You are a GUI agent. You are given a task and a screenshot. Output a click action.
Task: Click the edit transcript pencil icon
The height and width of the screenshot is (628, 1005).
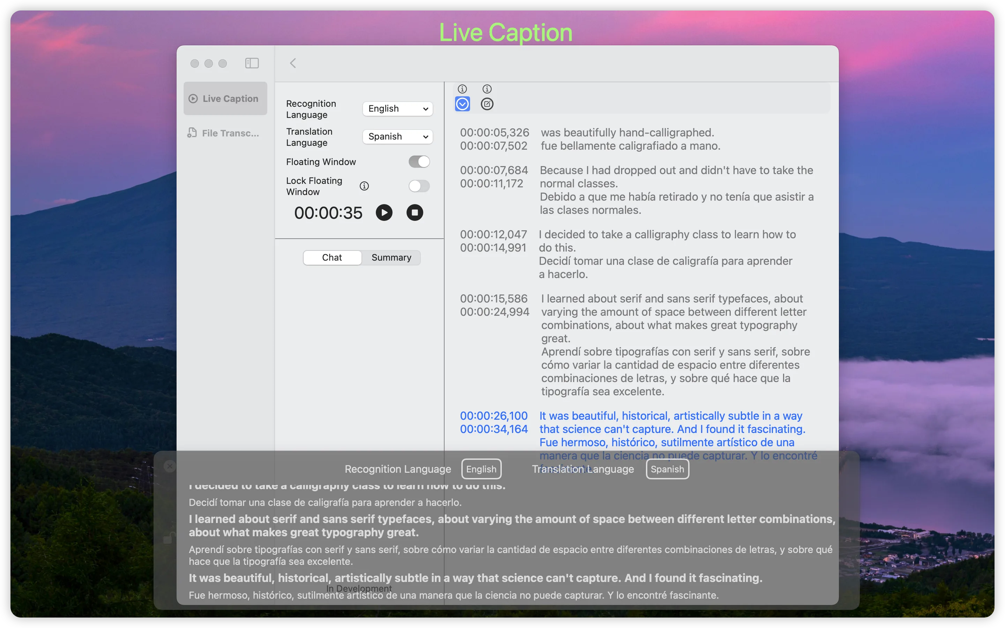(x=487, y=104)
